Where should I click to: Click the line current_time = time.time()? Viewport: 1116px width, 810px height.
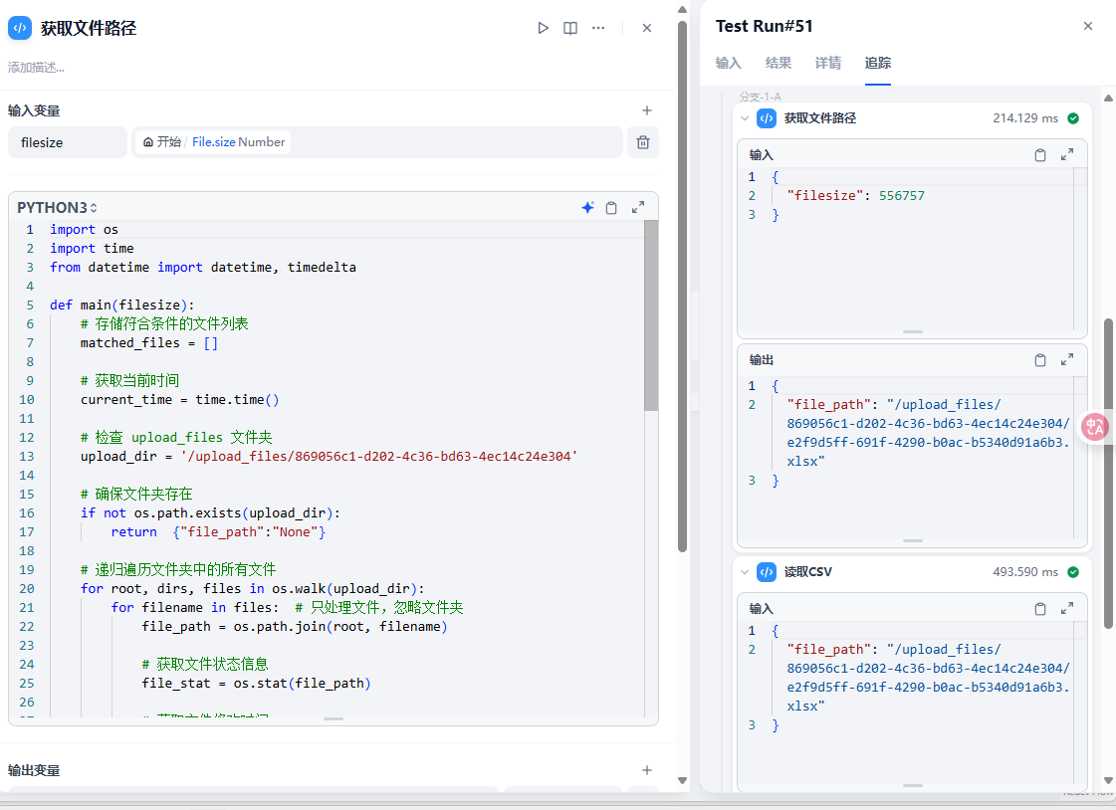click(179, 400)
